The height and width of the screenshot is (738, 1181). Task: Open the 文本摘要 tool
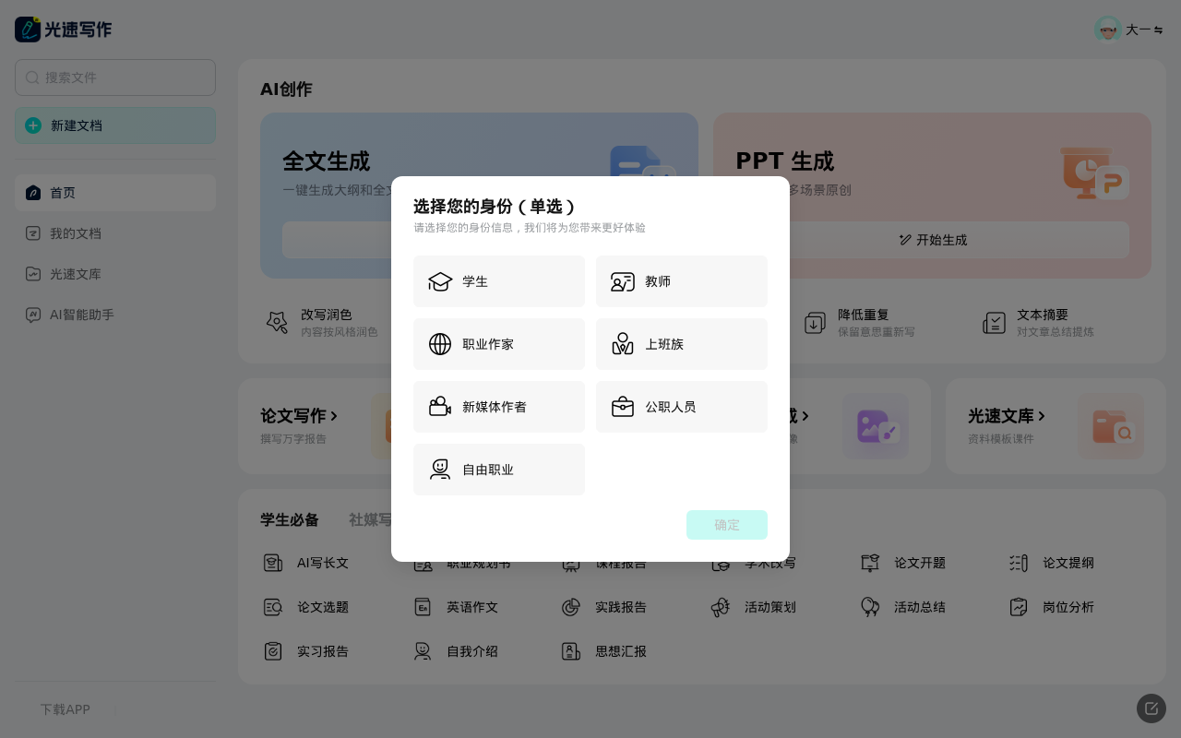pos(1039,323)
